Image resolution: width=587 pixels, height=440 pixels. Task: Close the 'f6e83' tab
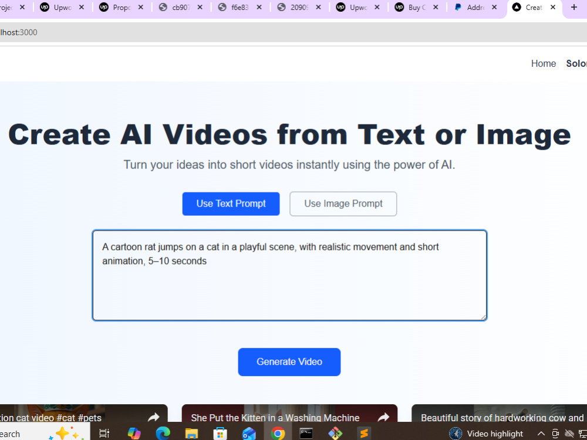point(259,7)
